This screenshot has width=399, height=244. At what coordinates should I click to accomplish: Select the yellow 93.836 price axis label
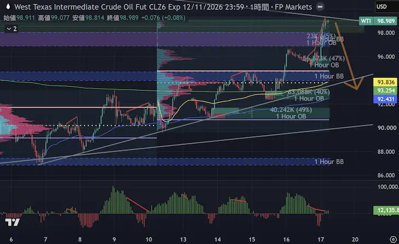pos(385,82)
